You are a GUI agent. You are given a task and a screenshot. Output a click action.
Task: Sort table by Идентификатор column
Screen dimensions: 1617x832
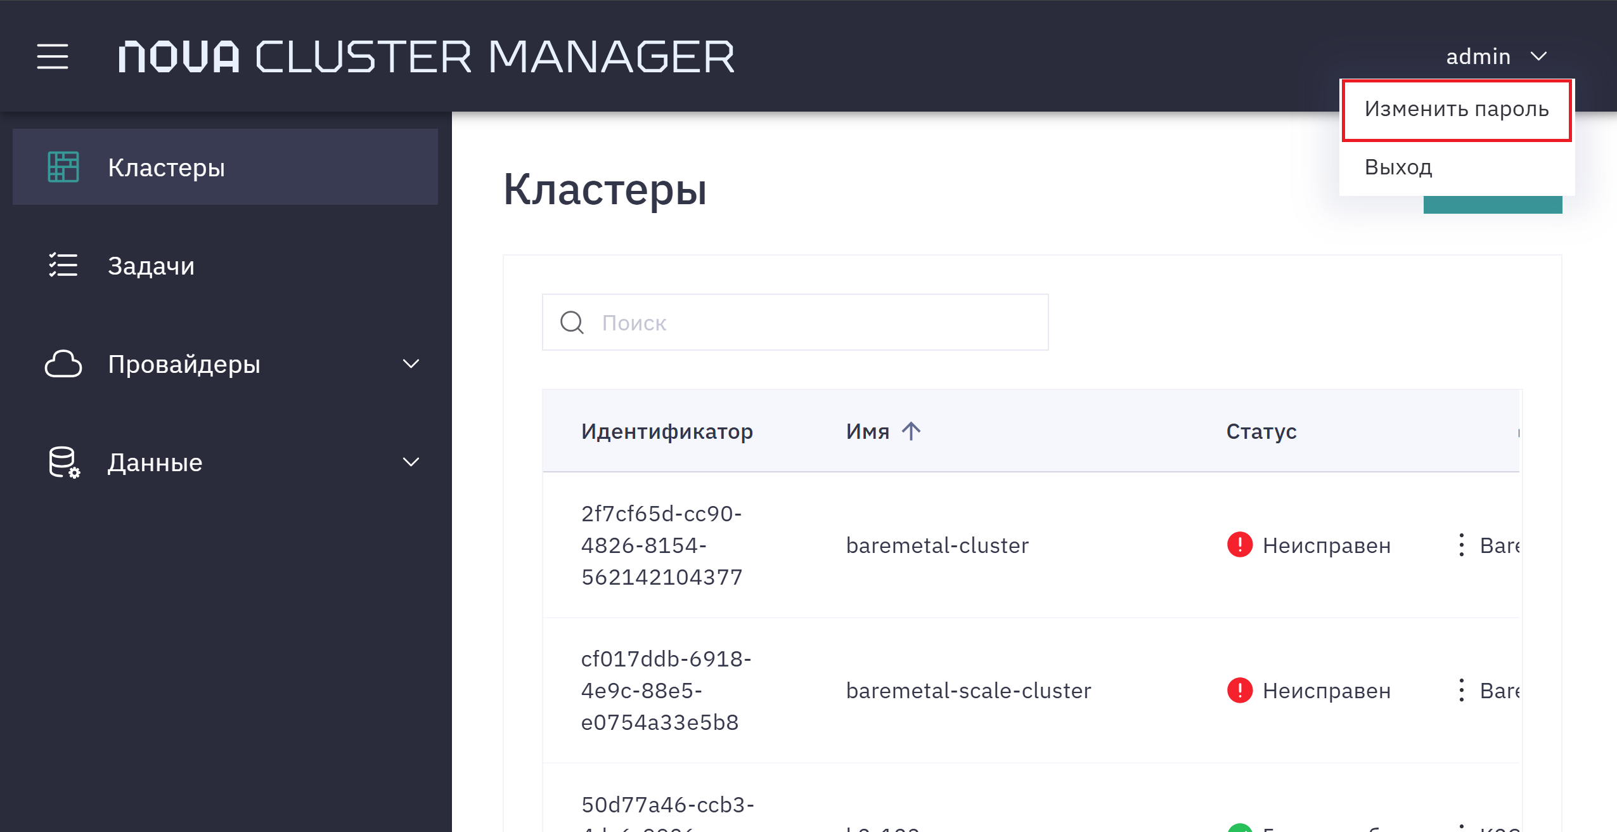click(667, 431)
